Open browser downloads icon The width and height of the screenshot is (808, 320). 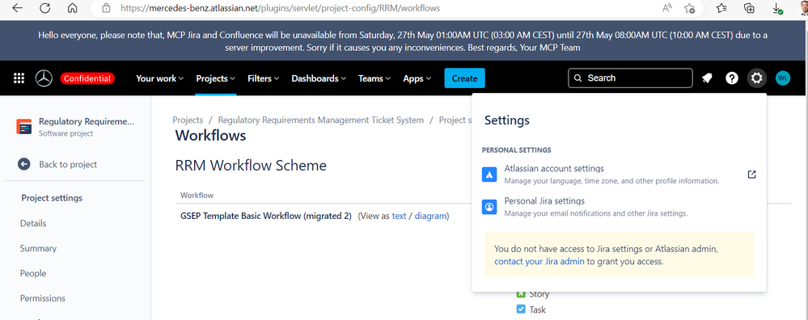coord(777,8)
